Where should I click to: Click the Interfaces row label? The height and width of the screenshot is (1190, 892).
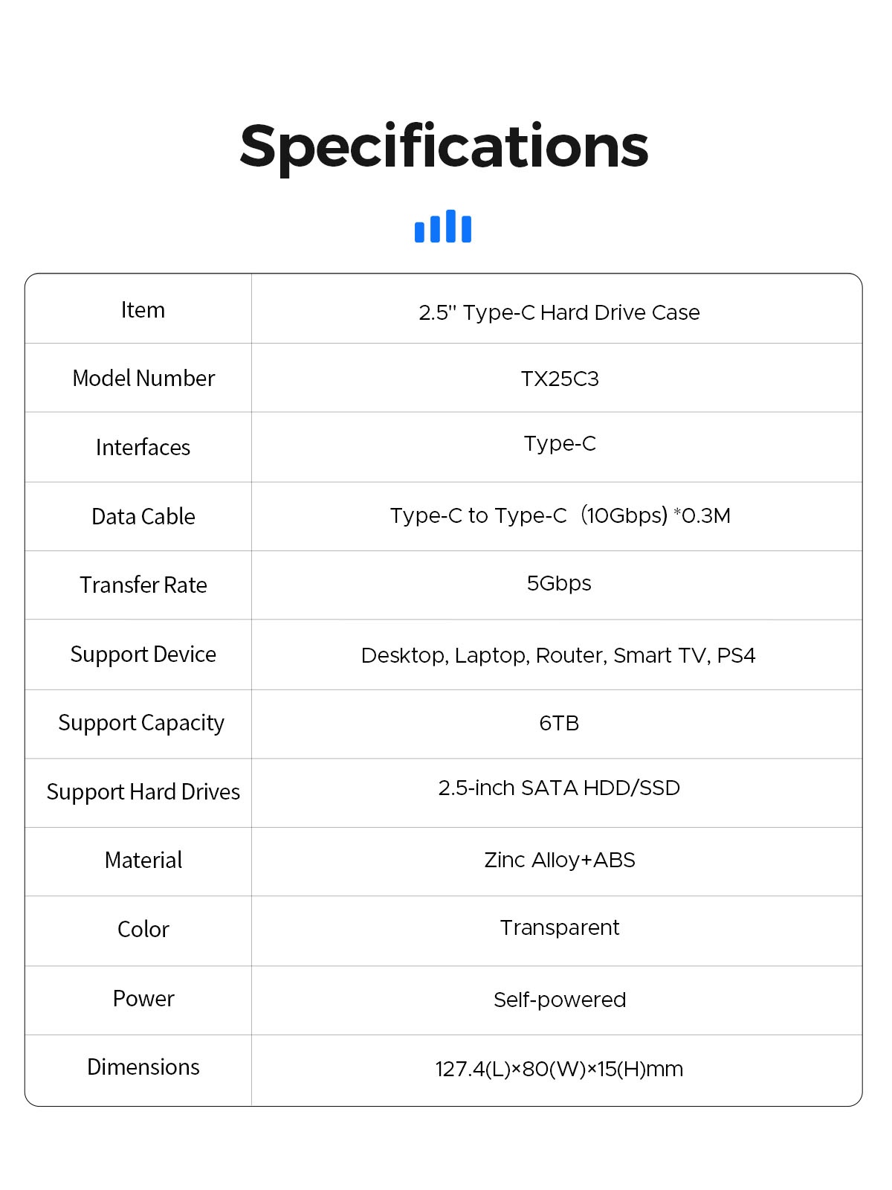tap(143, 448)
